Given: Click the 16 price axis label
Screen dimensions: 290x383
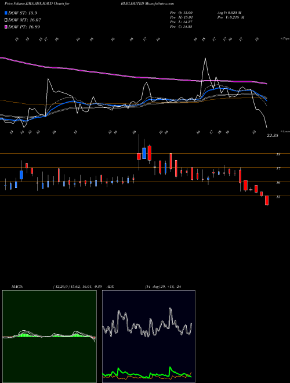Looking at the screenshot, I should (278, 183).
